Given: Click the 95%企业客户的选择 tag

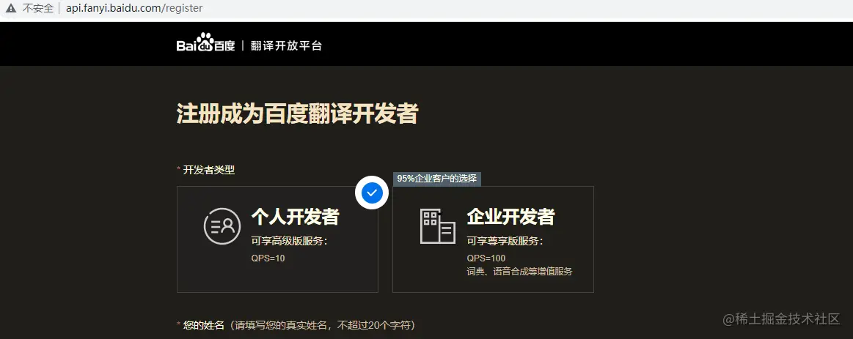Looking at the screenshot, I should (x=437, y=179).
